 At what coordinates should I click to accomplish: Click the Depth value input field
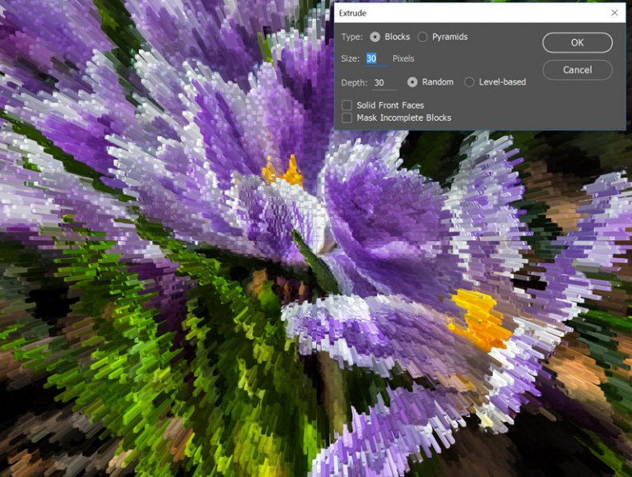point(383,82)
